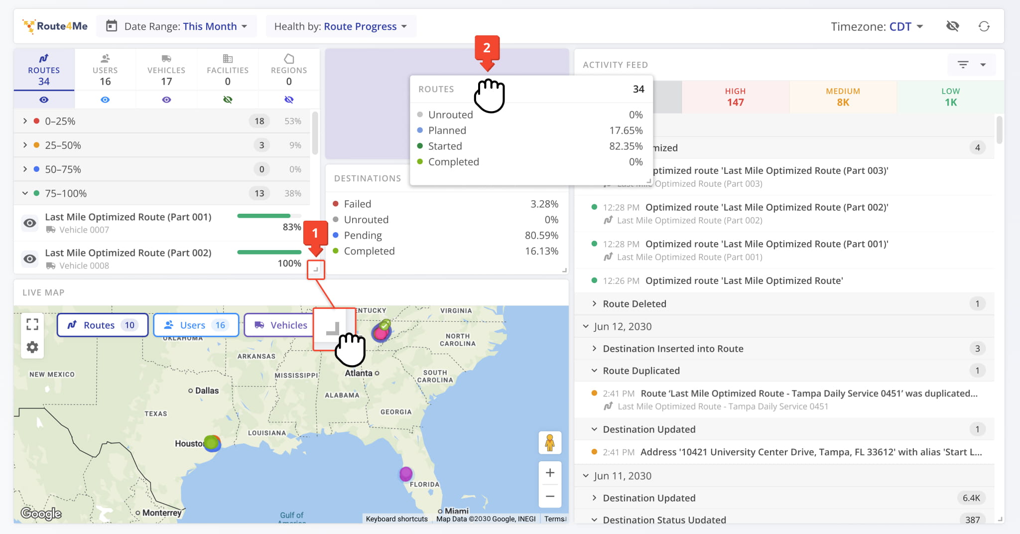The height and width of the screenshot is (534, 1020).
Task: Refresh the dashboard with the reload icon
Action: (984, 26)
